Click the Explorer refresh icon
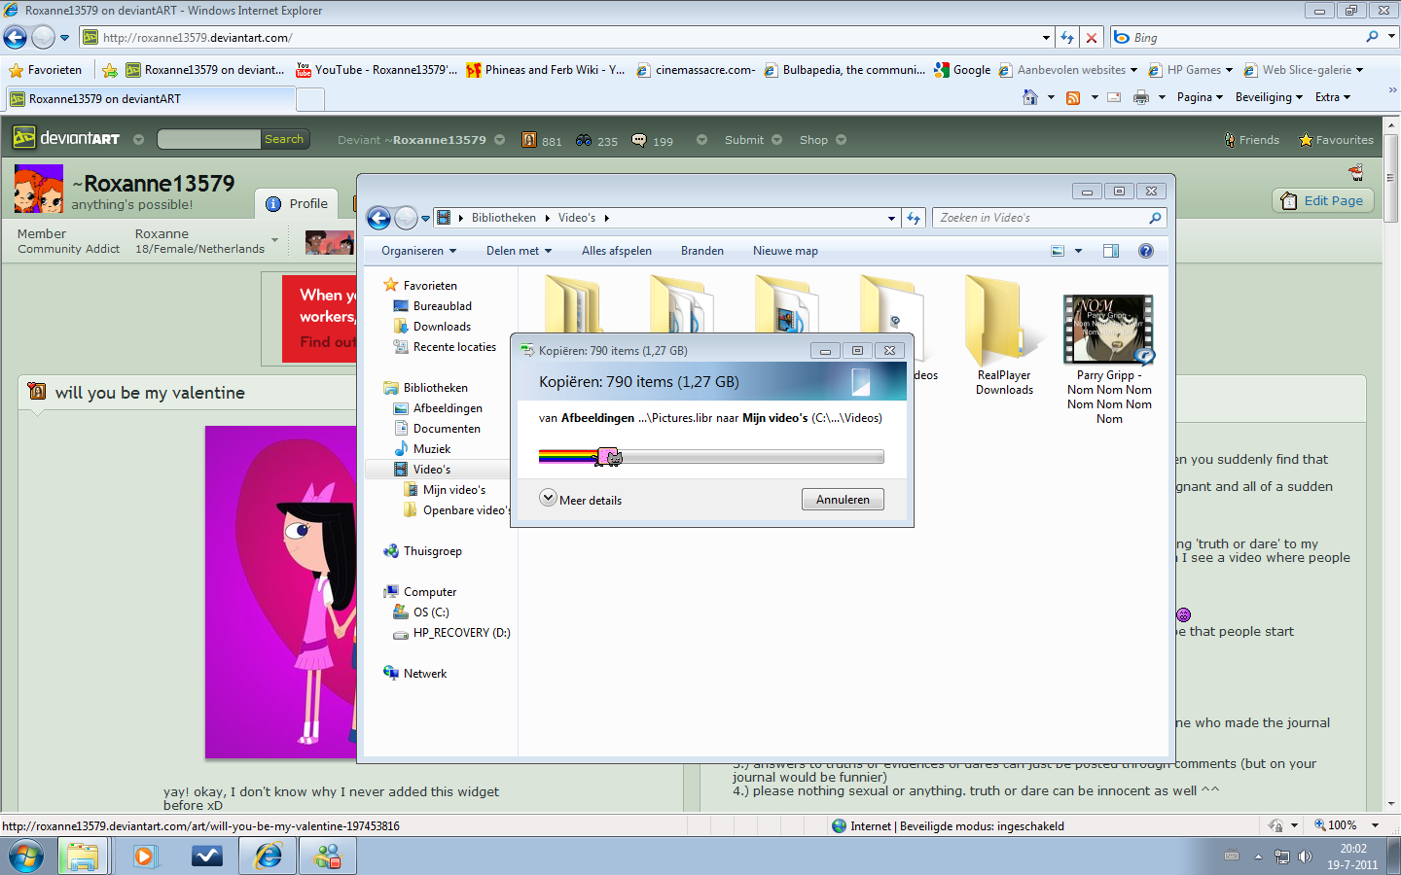The height and width of the screenshot is (875, 1401). 914,218
